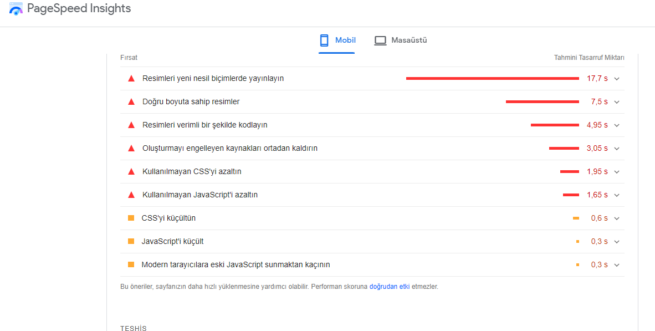The width and height of the screenshot is (655, 331).
Task: Click the PageSpeed Insights logo icon
Action: [16, 9]
